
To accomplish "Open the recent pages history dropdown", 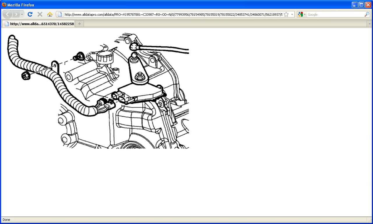I will 22,14.
